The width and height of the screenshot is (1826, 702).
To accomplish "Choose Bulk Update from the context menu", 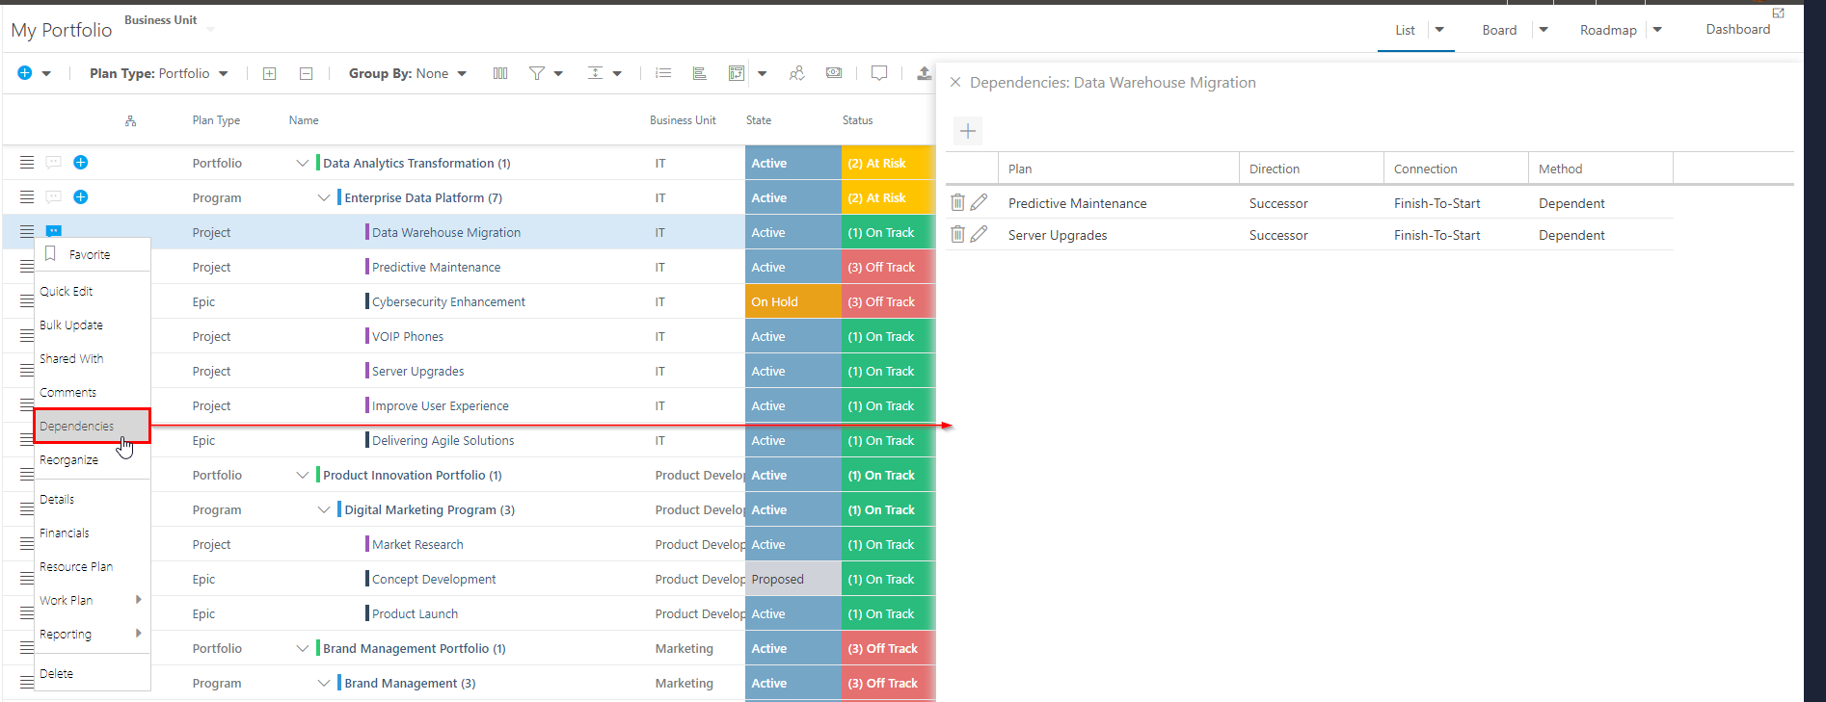I will (x=93, y=325).
